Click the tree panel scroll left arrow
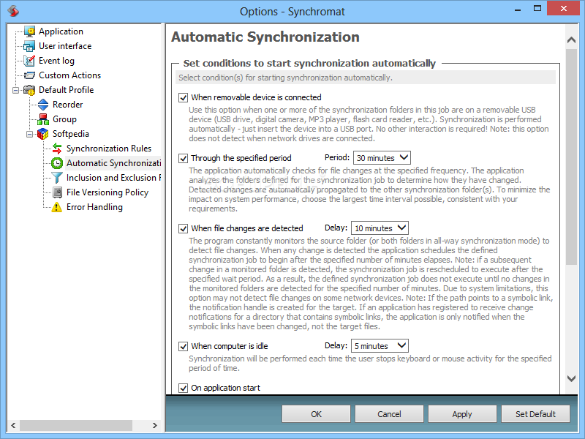This screenshot has width=585, height=439. coord(13,426)
